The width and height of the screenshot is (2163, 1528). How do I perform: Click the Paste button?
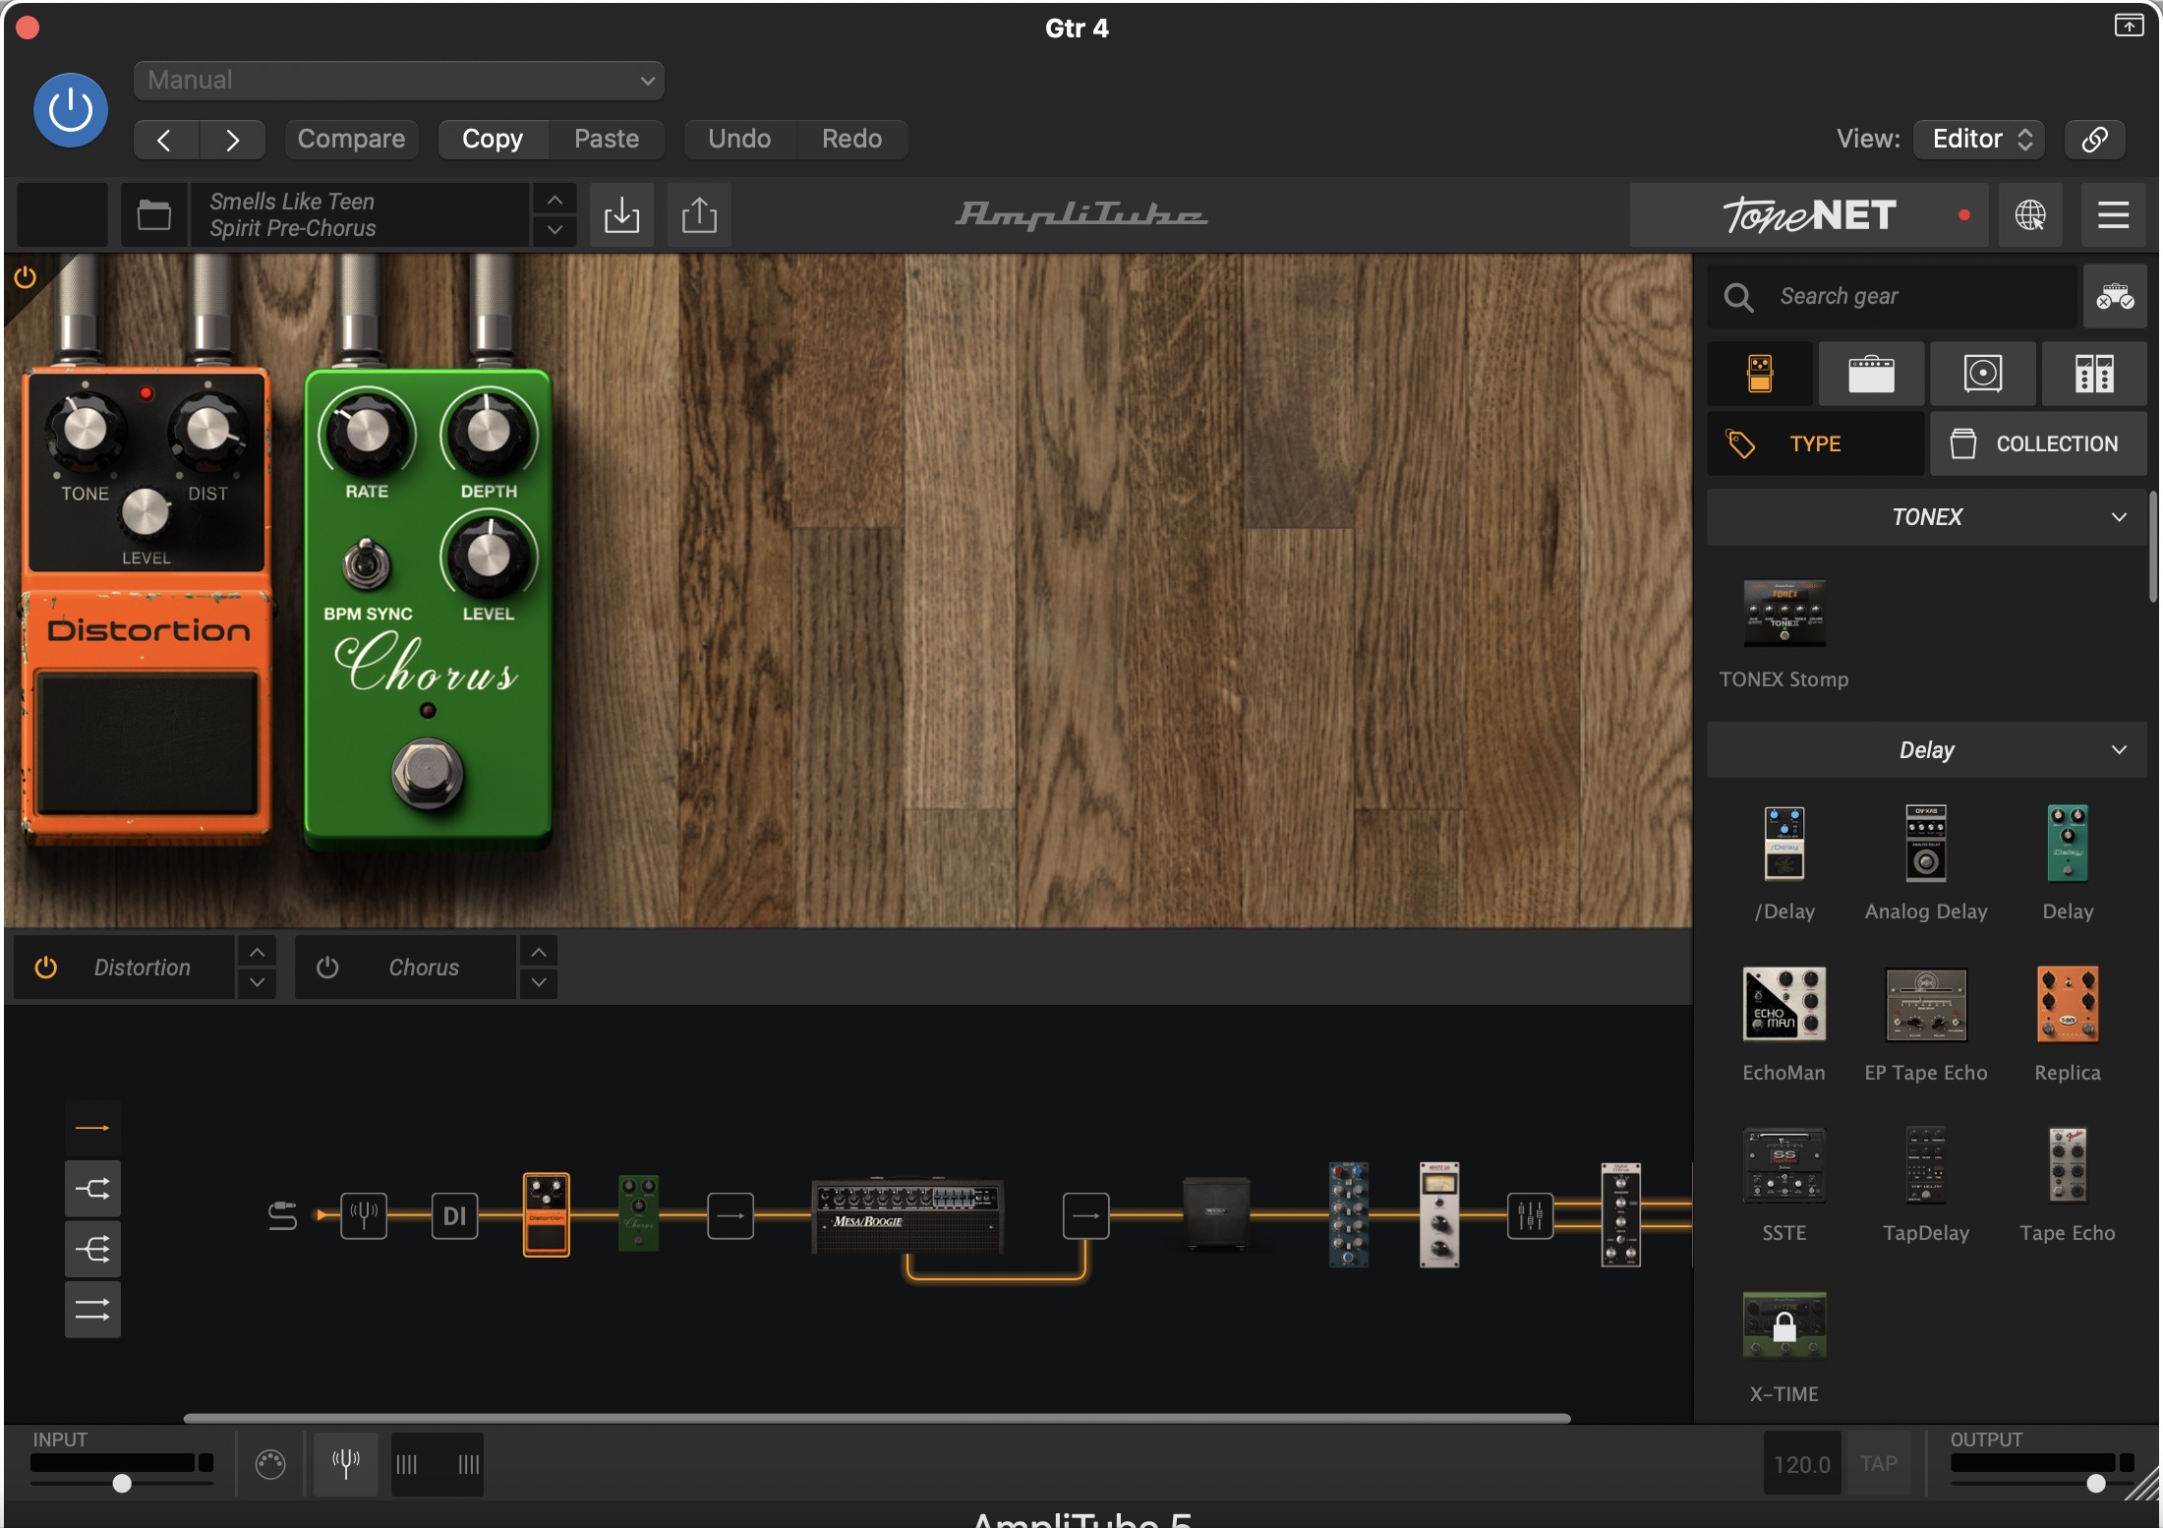(x=607, y=139)
